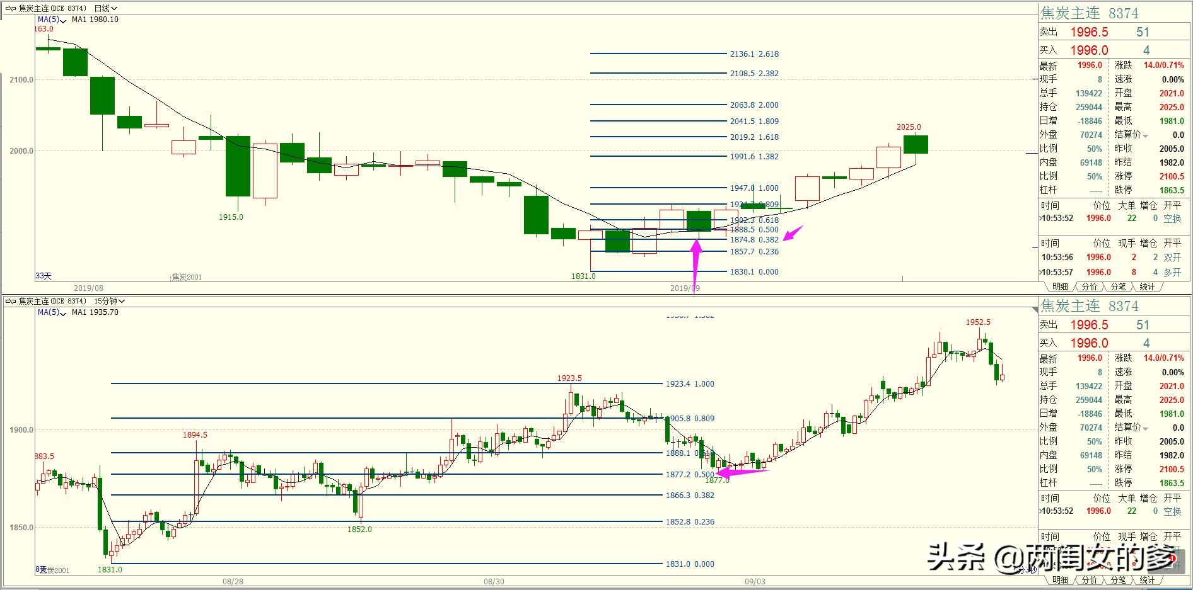Click the 卖出 price 1996.5 in the daily quote panel
The height and width of the screenshot is (590, 1193).
1089,32
